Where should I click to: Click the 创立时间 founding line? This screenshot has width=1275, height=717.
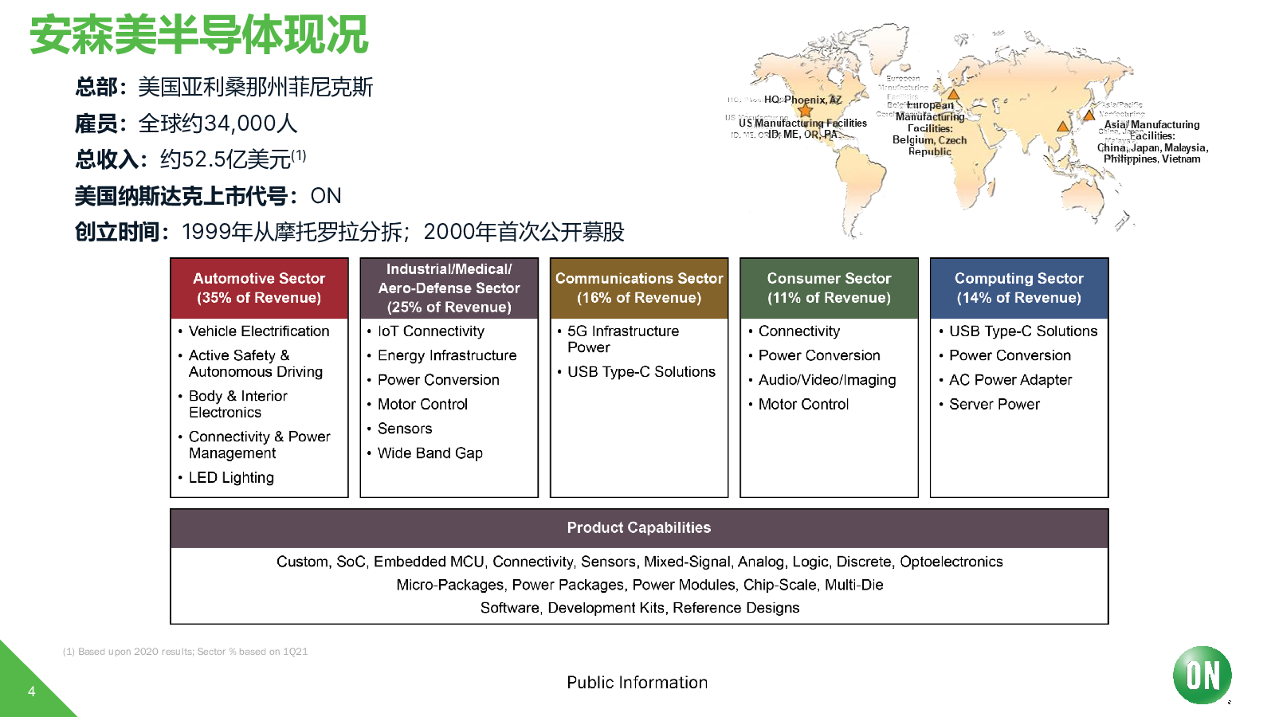pos(349,232)
